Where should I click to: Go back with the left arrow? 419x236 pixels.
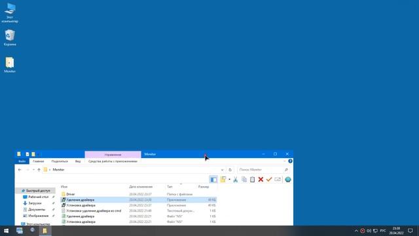pos(20,170)
